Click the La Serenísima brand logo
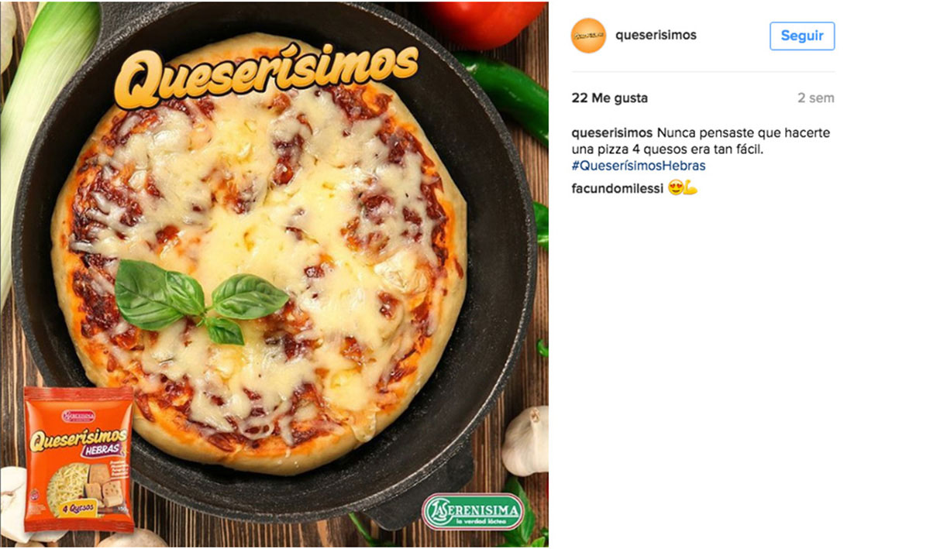Image resolution: width=930 pixels, height=549 pixels. (473, 511)
